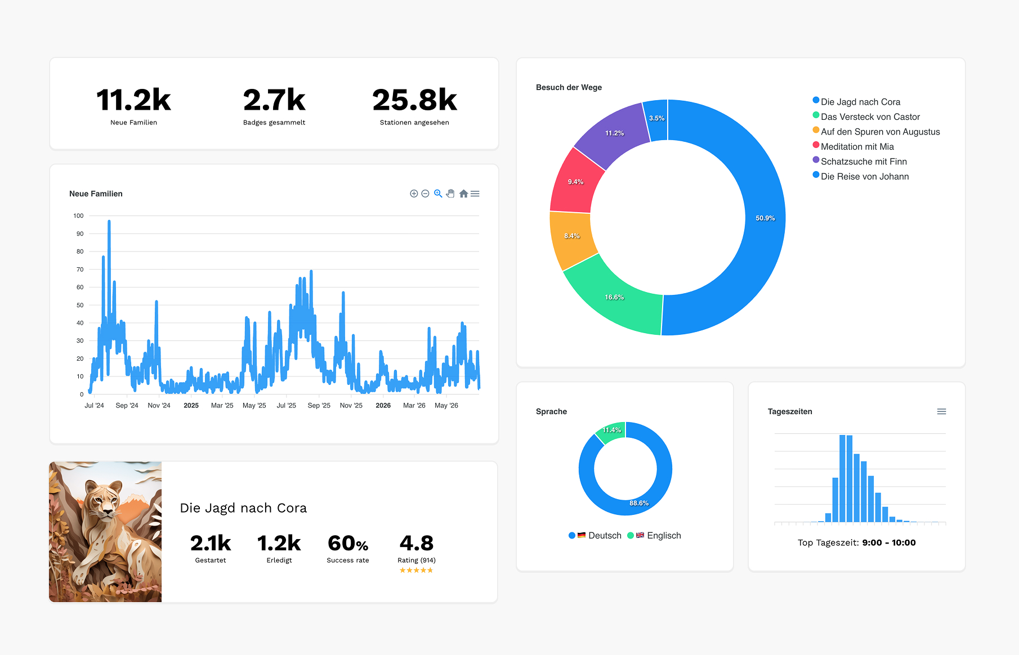The width and height of the screenshot is (1019, 655).
Task: Toggle Schatzsuche mit Finn legend entry
Action: 860,161
